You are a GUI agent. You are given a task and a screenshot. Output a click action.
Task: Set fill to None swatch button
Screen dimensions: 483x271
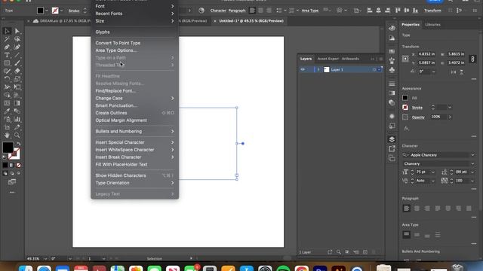tap(18, 166)
